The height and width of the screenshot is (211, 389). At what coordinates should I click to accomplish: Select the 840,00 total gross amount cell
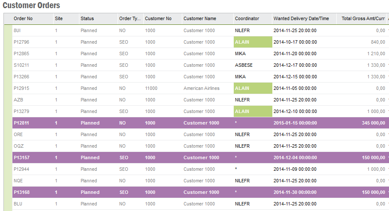coord(378,42)
